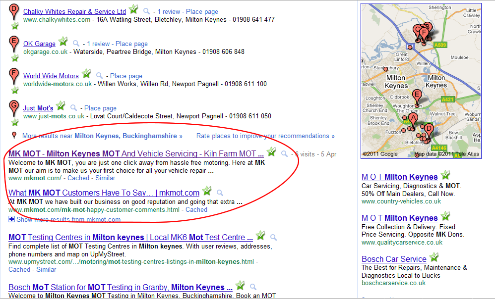Click green star badge after World Wide Motors
This screenshot has width=495, height=299.
[x=86, y=73]
